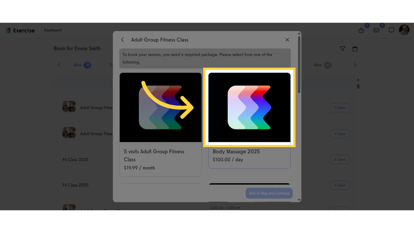This screenshot has width=414, height=233.
Task: Go back using the modal's back arrow
Action: tap(122, 40)
